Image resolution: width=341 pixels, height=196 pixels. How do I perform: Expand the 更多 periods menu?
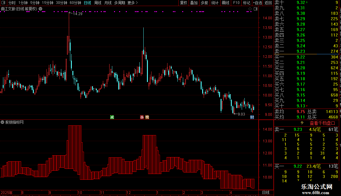(x=132, y=3)
